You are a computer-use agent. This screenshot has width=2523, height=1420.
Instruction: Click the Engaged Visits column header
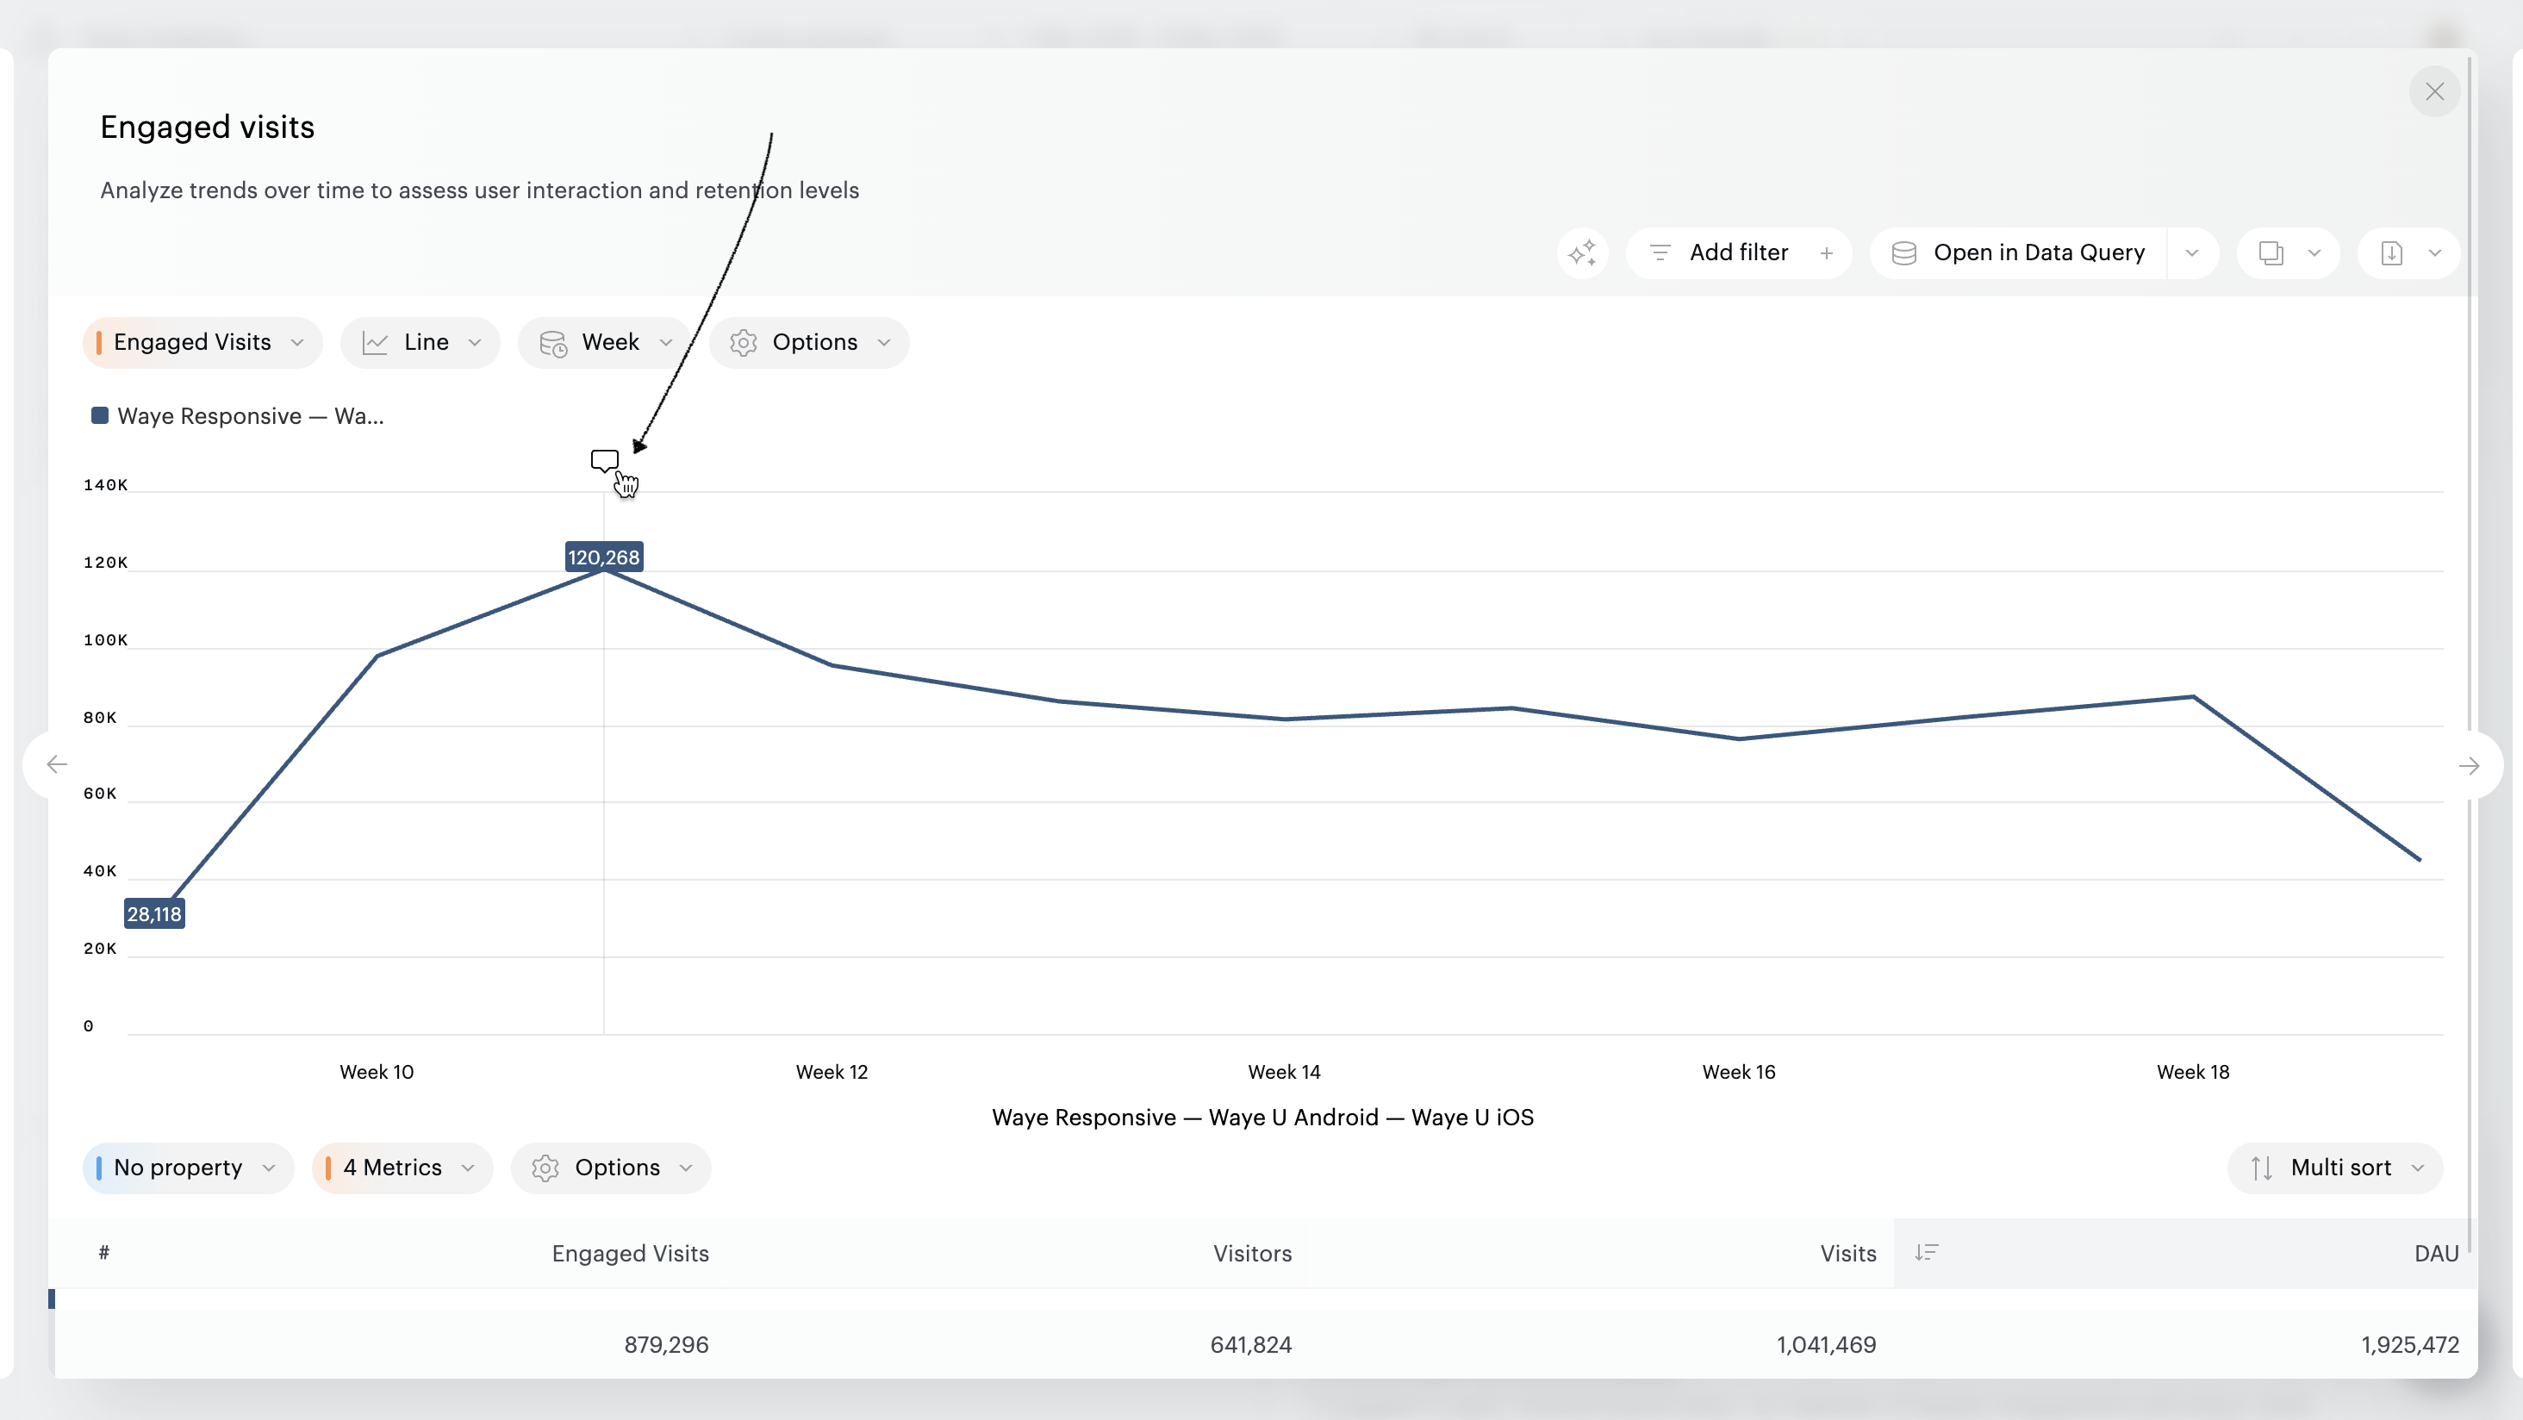click(x=630, y=1254)
